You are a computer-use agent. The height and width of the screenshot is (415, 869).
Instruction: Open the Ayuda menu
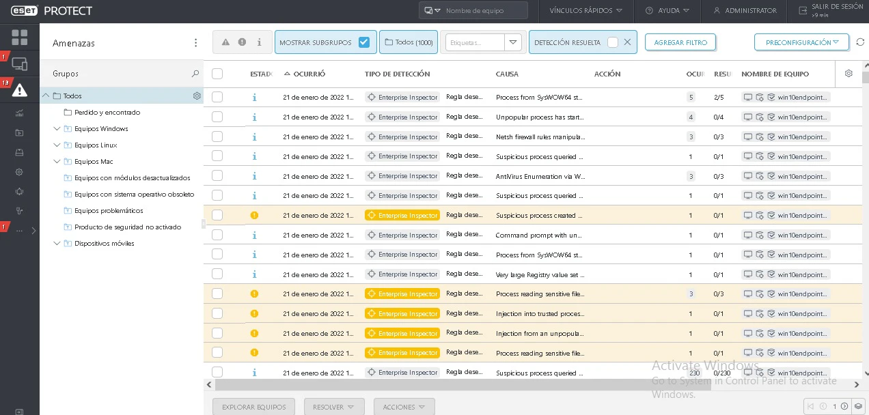(667, 11)
